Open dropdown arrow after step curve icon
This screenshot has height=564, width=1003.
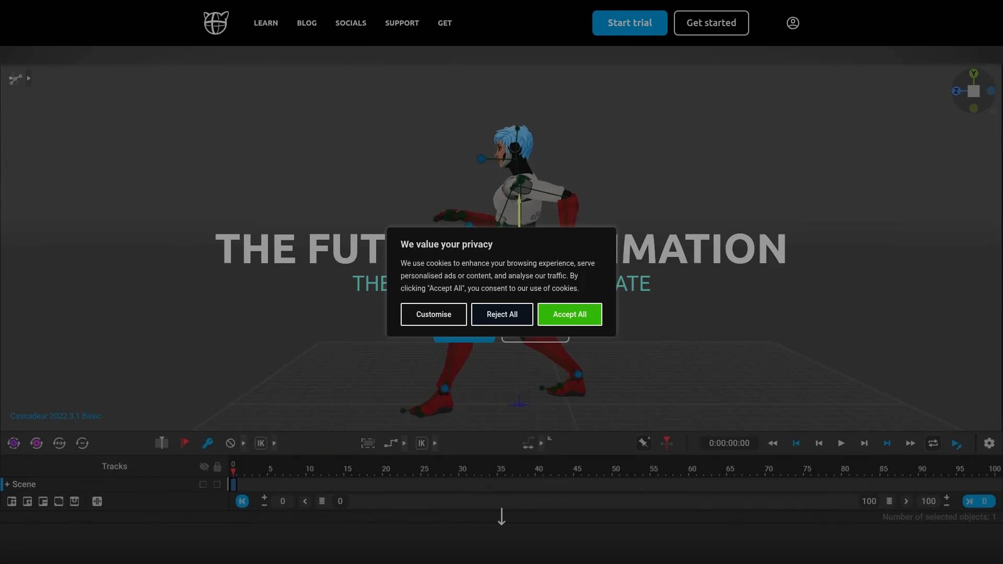click(404, 443)
